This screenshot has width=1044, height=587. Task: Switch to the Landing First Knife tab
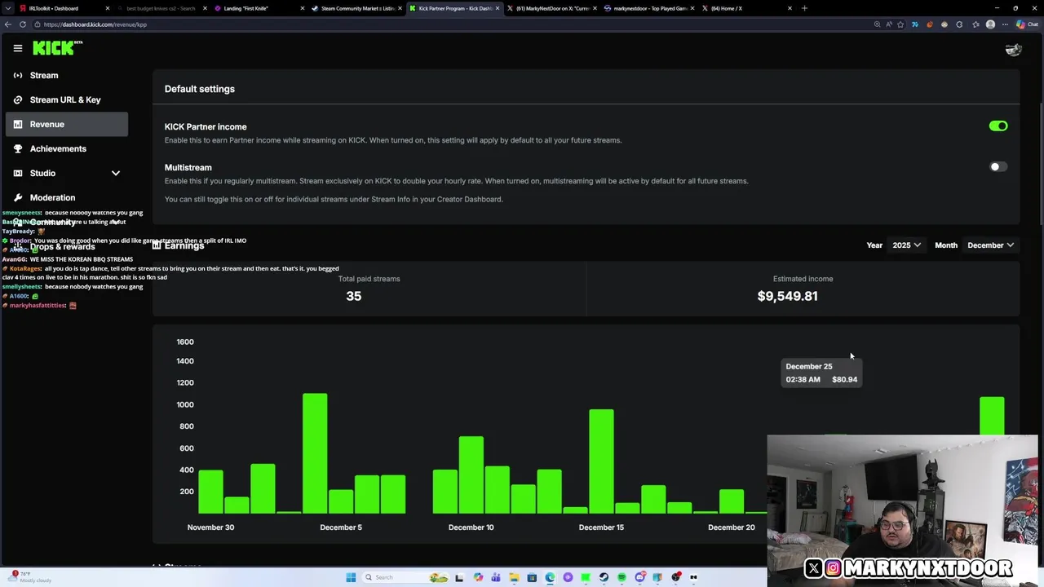click(x=257, y=8)
